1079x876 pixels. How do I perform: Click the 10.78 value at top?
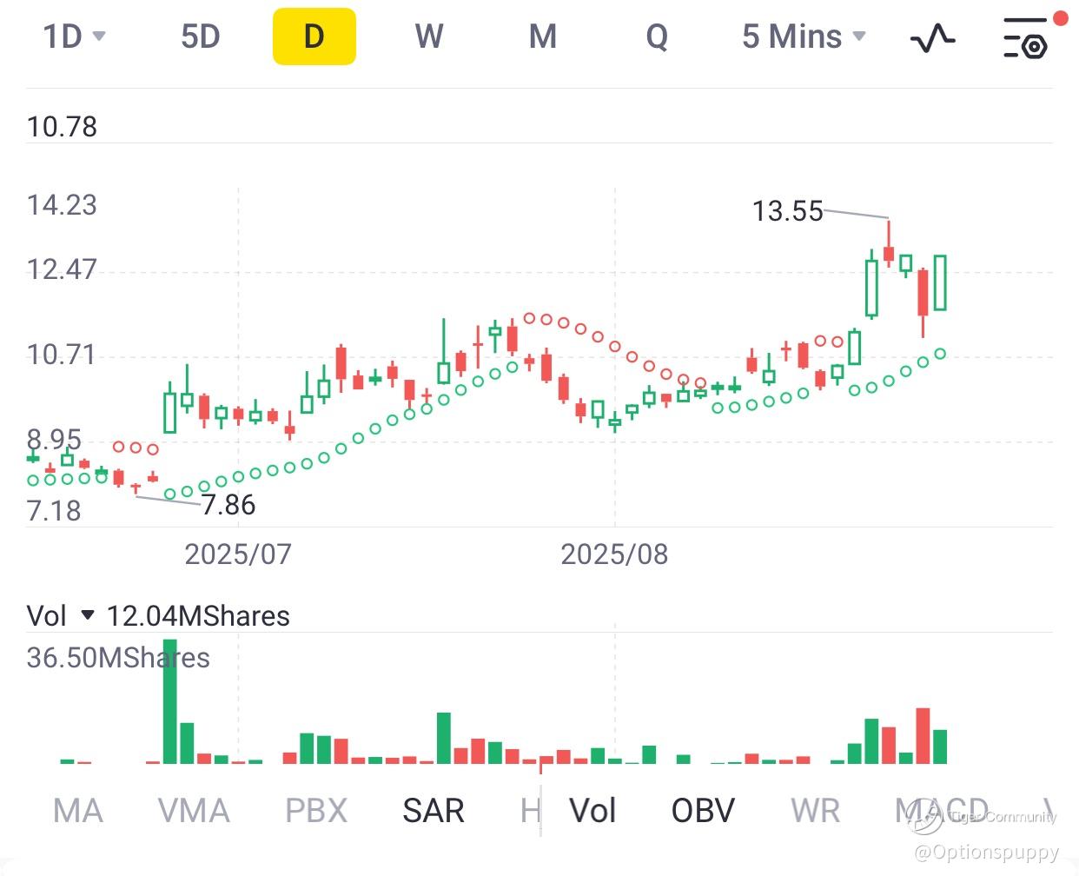tap(62, 127)
